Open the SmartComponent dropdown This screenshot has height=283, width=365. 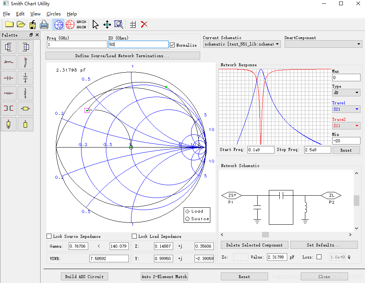click(x=323, y=44)
